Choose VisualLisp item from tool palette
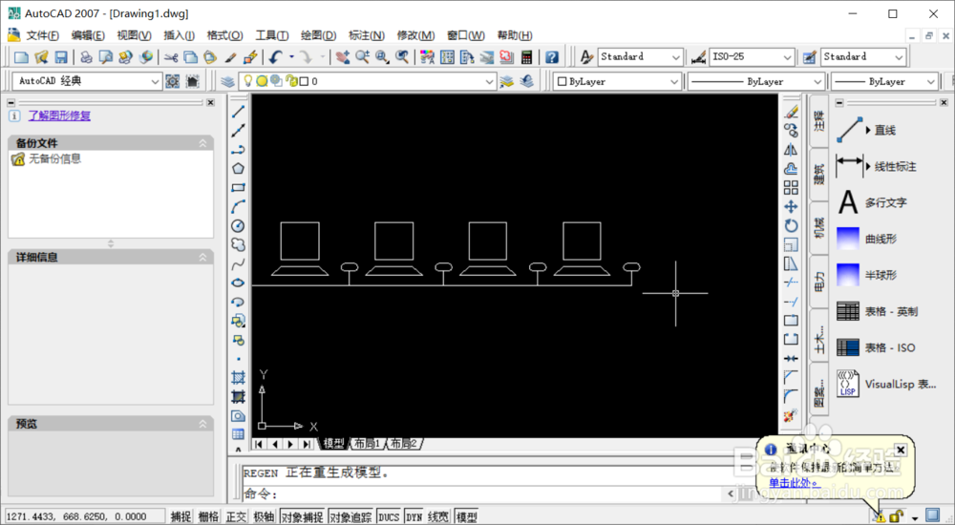The width and height of the screenshot is (955, 525). click(x=886, y=385)
